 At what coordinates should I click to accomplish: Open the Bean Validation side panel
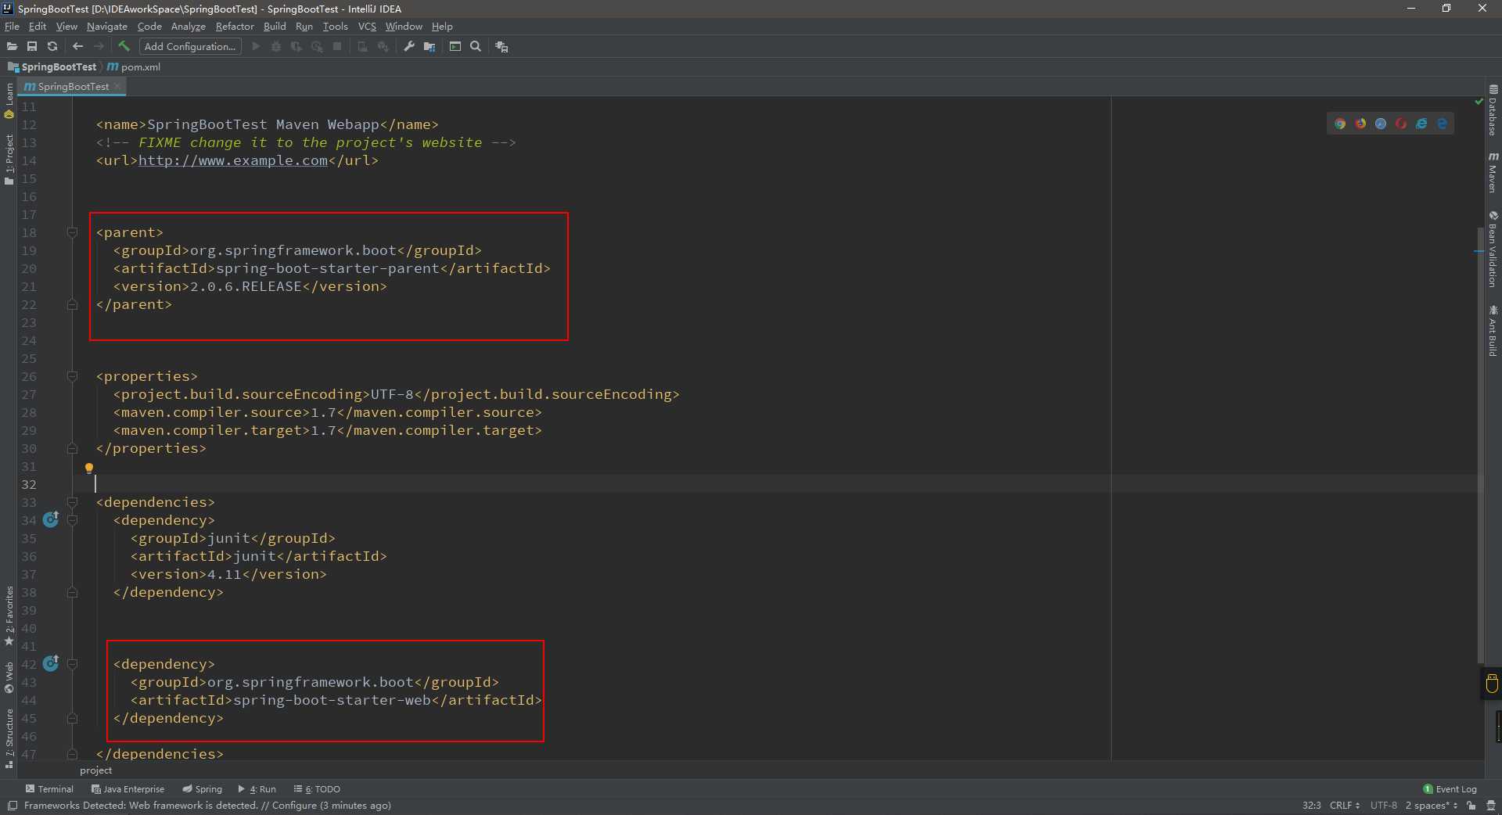pyautogui.click(x=1493, y=249)
